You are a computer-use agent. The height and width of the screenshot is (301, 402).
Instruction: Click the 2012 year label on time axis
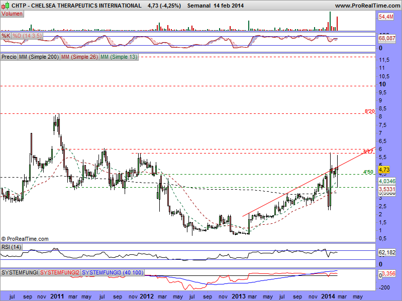click(147, 296)
